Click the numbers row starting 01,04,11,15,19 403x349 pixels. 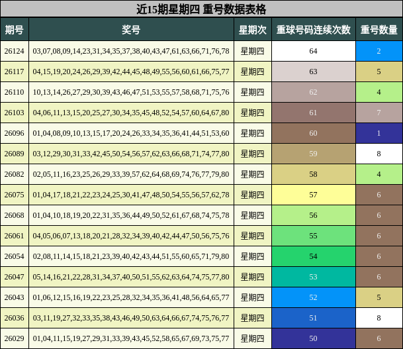point(131,338)
